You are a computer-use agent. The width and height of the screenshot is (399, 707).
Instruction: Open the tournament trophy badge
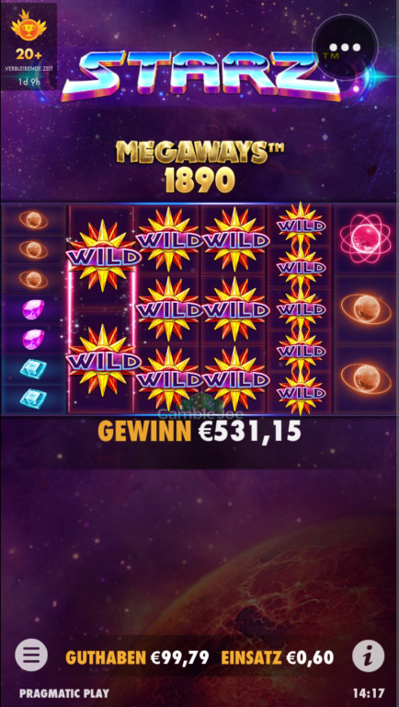coord(28,46)
